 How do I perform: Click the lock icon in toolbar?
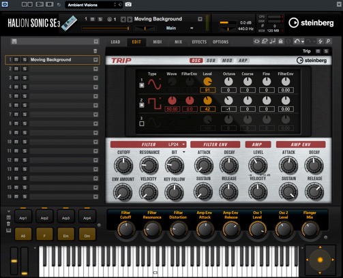281,42
